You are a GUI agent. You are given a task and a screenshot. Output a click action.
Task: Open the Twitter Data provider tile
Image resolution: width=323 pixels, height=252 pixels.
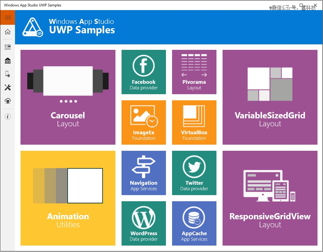coord(194,173)
